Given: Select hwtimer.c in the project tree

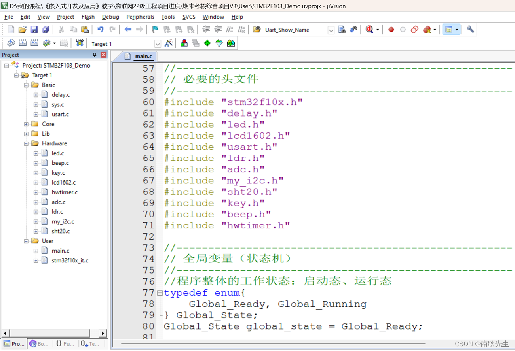Looking at the screenshot, I should click(x=65, y=192).
